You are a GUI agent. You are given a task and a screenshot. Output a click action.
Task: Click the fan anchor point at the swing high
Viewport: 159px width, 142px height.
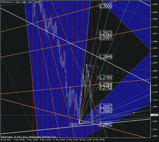point(86,65)
